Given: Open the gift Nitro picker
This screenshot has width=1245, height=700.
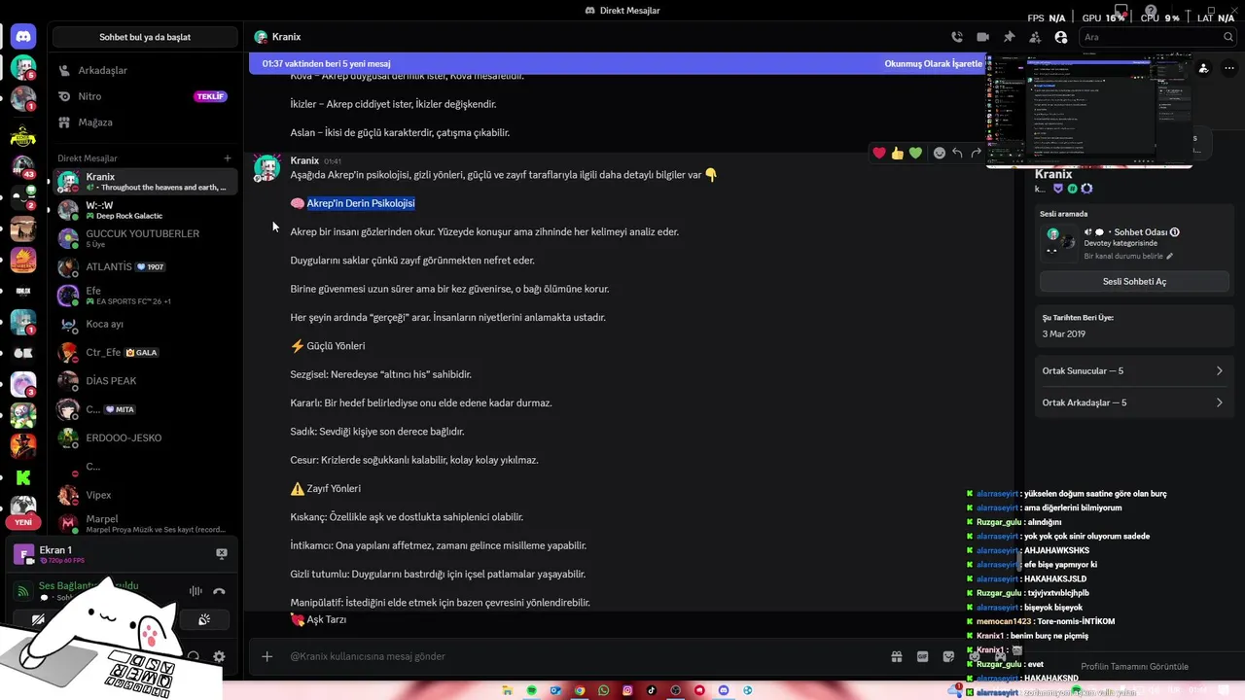Looking at the screenshot, I should click(x=897, y=656).
